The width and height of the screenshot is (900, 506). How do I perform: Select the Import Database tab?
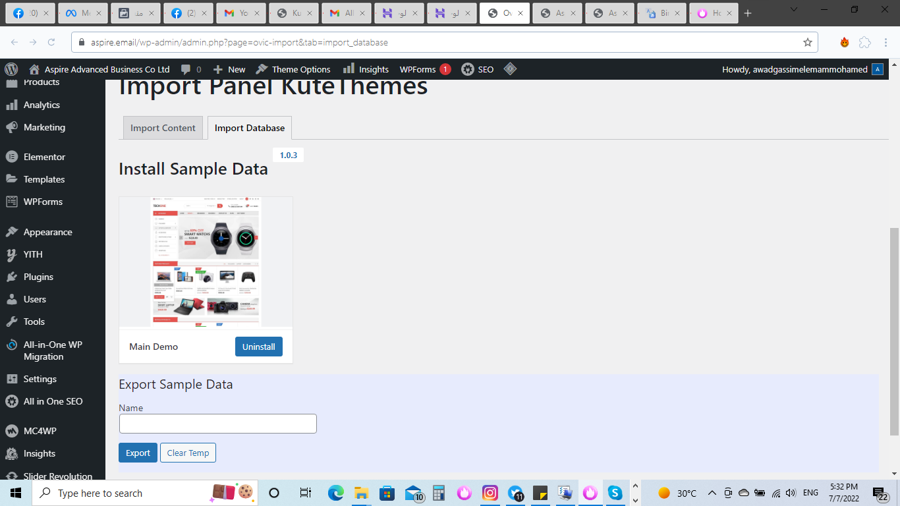click(250, 128)
